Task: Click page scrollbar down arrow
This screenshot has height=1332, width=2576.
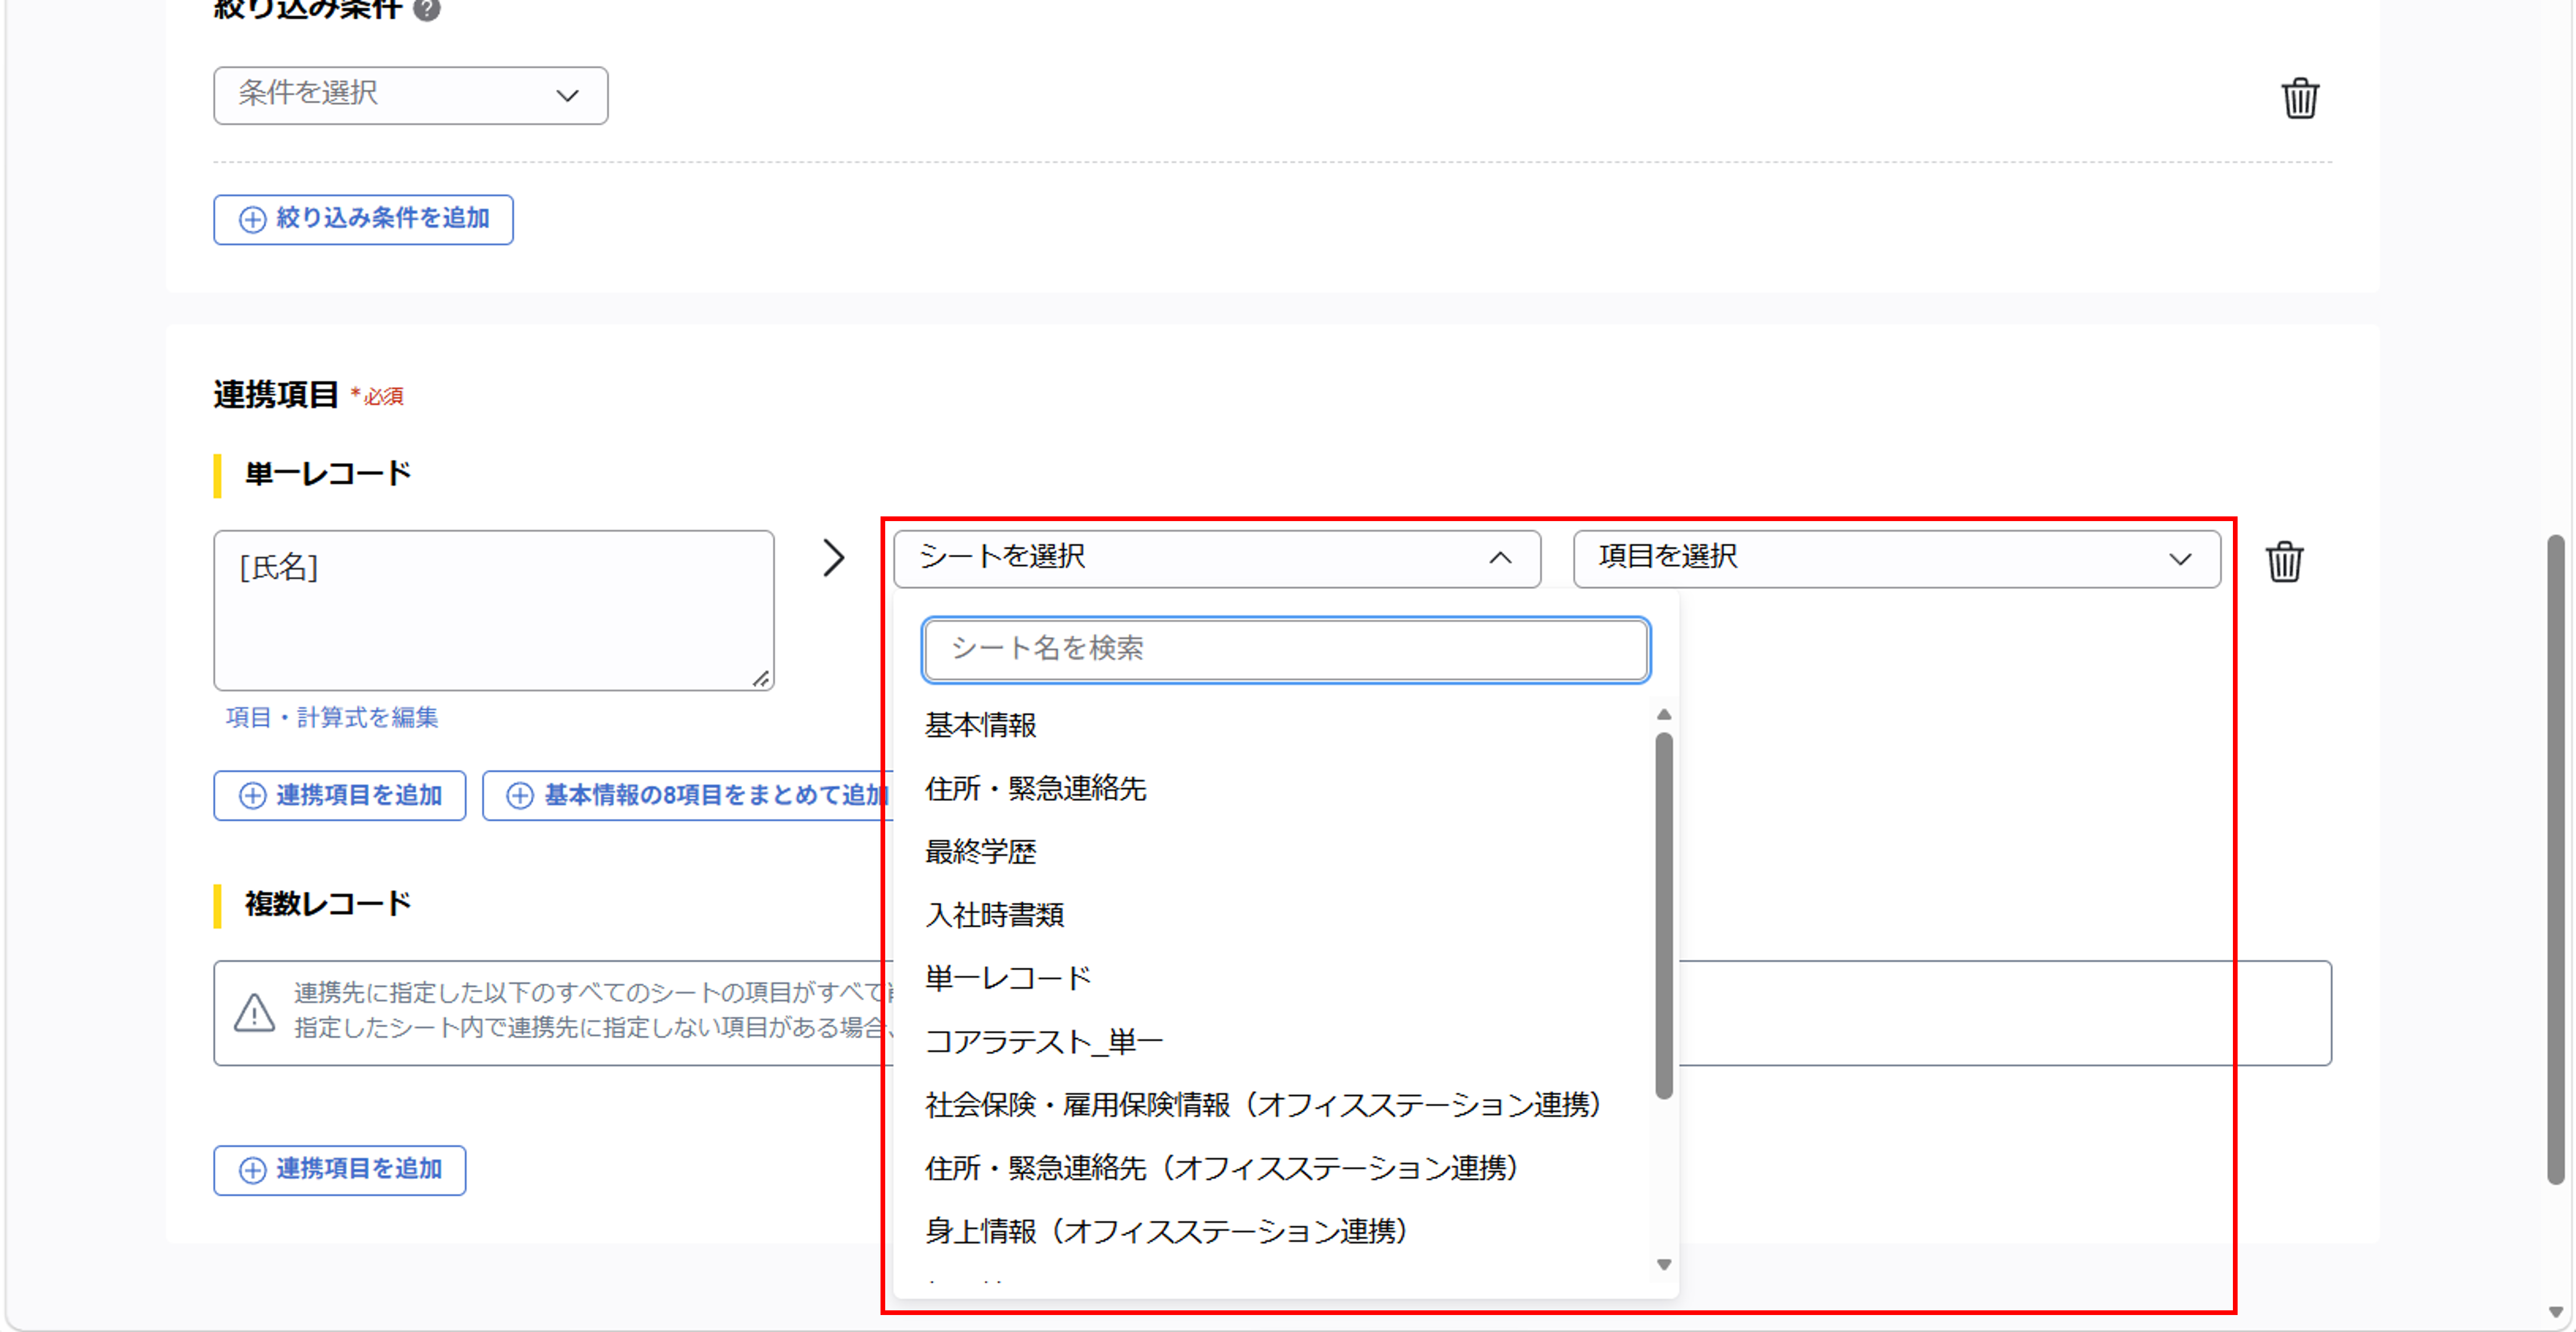Action: pyautogui.click(x=2555, y=1313)
